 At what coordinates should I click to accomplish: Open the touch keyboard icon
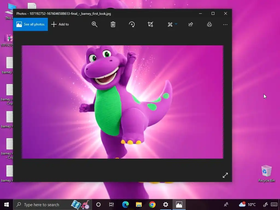point(274,205)
